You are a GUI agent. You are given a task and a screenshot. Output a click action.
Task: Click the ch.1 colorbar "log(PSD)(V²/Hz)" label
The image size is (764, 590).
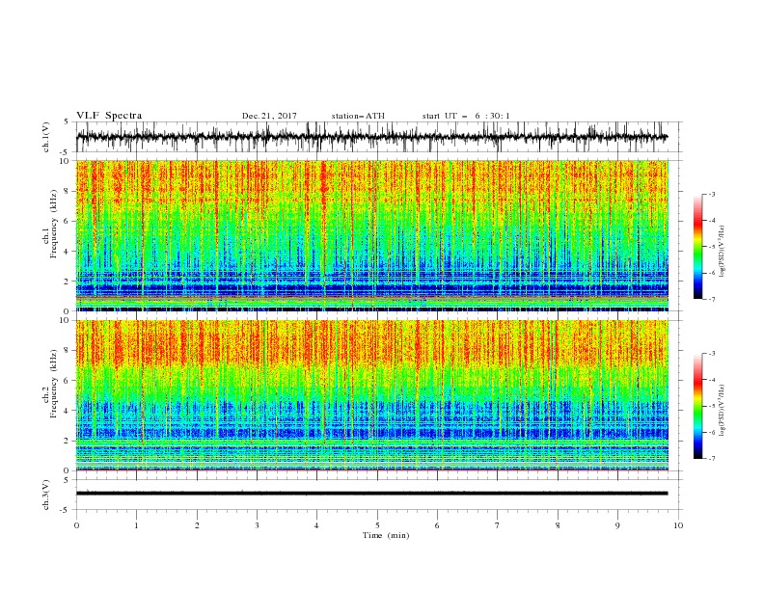pos(723,252)
